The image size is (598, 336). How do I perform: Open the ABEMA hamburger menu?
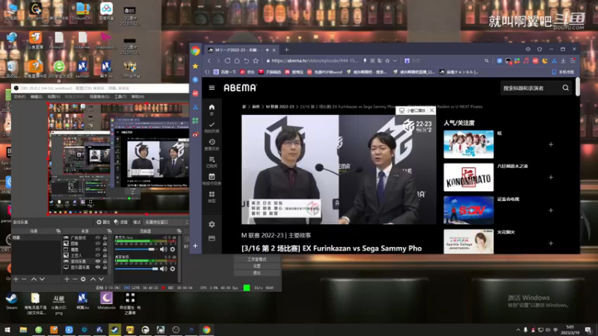212,87
